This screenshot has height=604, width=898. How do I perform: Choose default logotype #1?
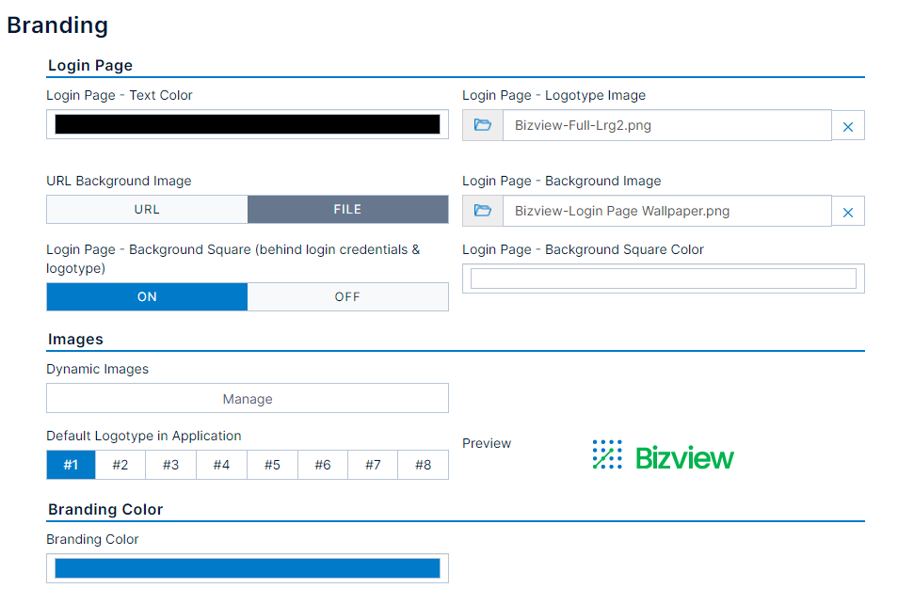tap(71, 465)
